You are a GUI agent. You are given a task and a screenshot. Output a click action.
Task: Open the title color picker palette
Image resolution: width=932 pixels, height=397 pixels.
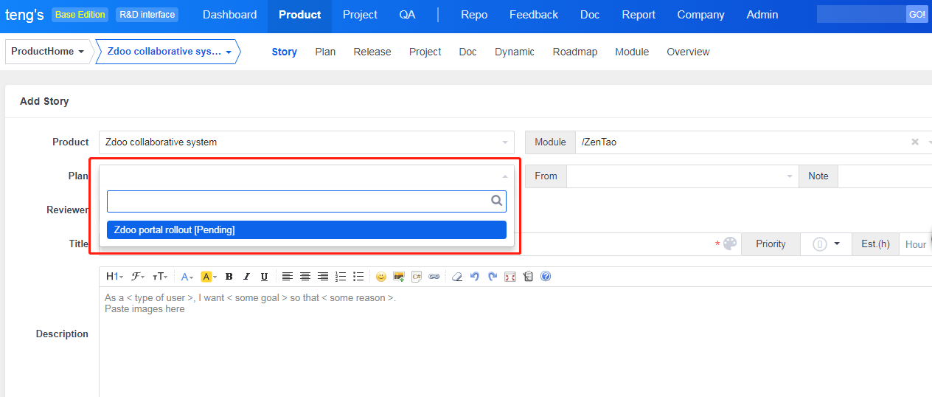730,244
